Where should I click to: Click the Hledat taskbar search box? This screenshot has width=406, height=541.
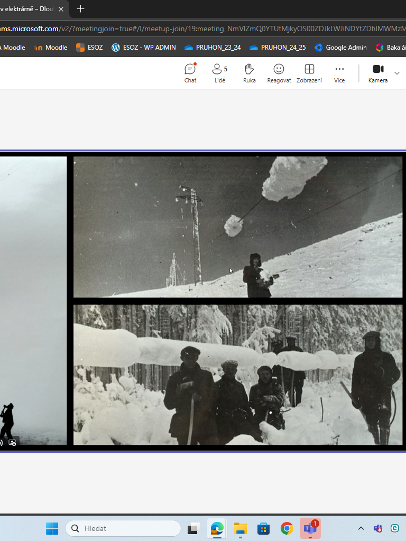coord(123,528)
